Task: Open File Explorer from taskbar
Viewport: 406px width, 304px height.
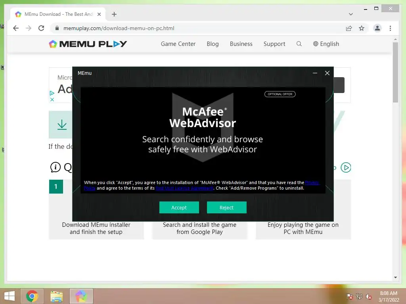Action: pyautogui.click(x=56, y=296)
